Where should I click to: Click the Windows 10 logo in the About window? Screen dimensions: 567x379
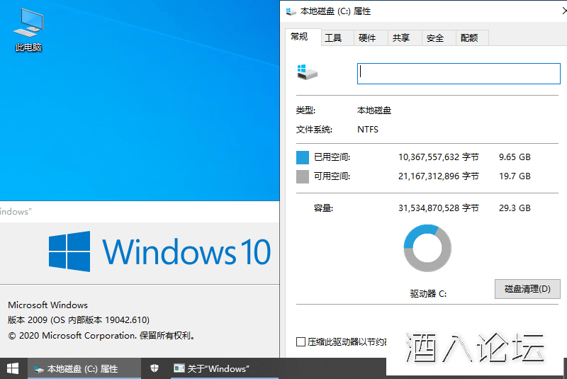click(x=159, y=251)
